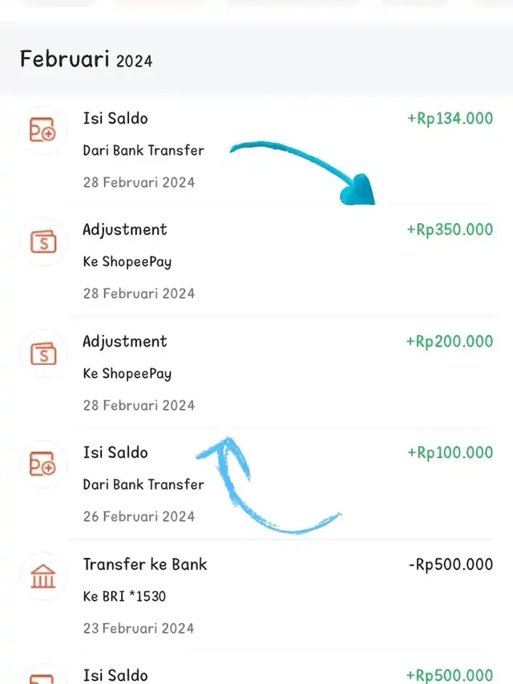Open the Transfer ke Bank transaction title
The height and width of the screenshot is (684, 513).
pos(145,564)
